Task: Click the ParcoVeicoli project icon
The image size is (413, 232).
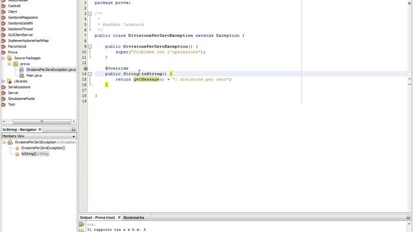Action: 3,46
